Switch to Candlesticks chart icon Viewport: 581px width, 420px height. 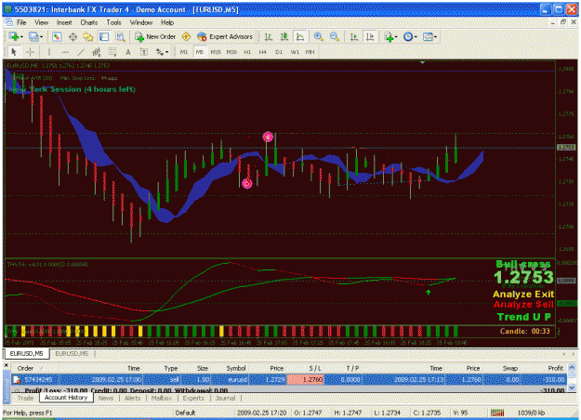pyautogui.click(x=284, y=36)
